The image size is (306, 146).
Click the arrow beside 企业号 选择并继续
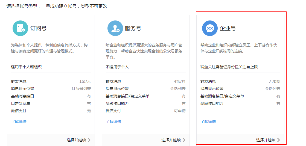(279, 140)
